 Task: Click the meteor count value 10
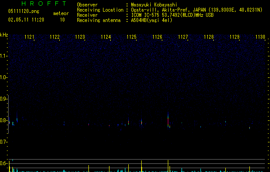coord(62,20)
